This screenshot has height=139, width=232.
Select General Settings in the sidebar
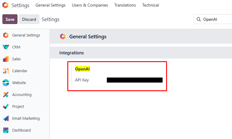click(26, 35)
